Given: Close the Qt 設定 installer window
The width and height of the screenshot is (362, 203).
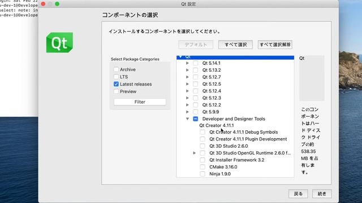Looking at the screenshot, I should point(43,4).
